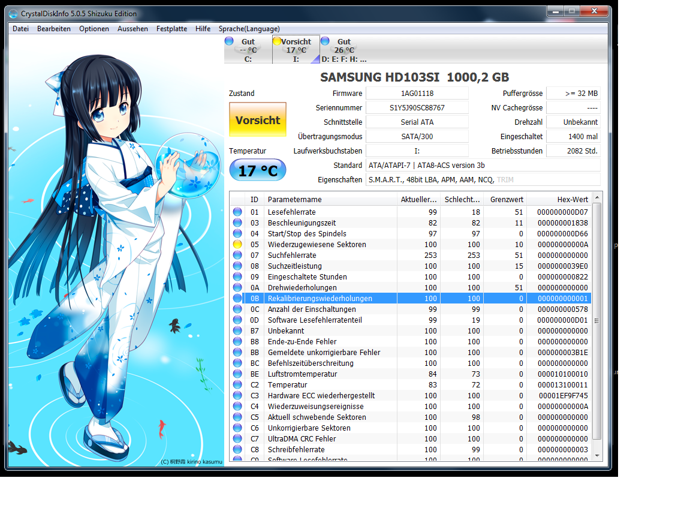Click the blue status orb for drive C:
Screen dimensions: 681x532
tap(230, 41)
